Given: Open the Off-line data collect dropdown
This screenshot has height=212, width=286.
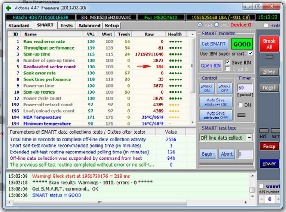Looking at the screenshot, I should coord(248,138).
